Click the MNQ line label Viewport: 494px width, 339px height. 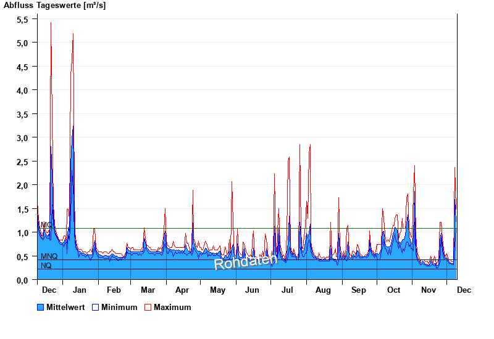pyautogui.click(x=49, y=256)
